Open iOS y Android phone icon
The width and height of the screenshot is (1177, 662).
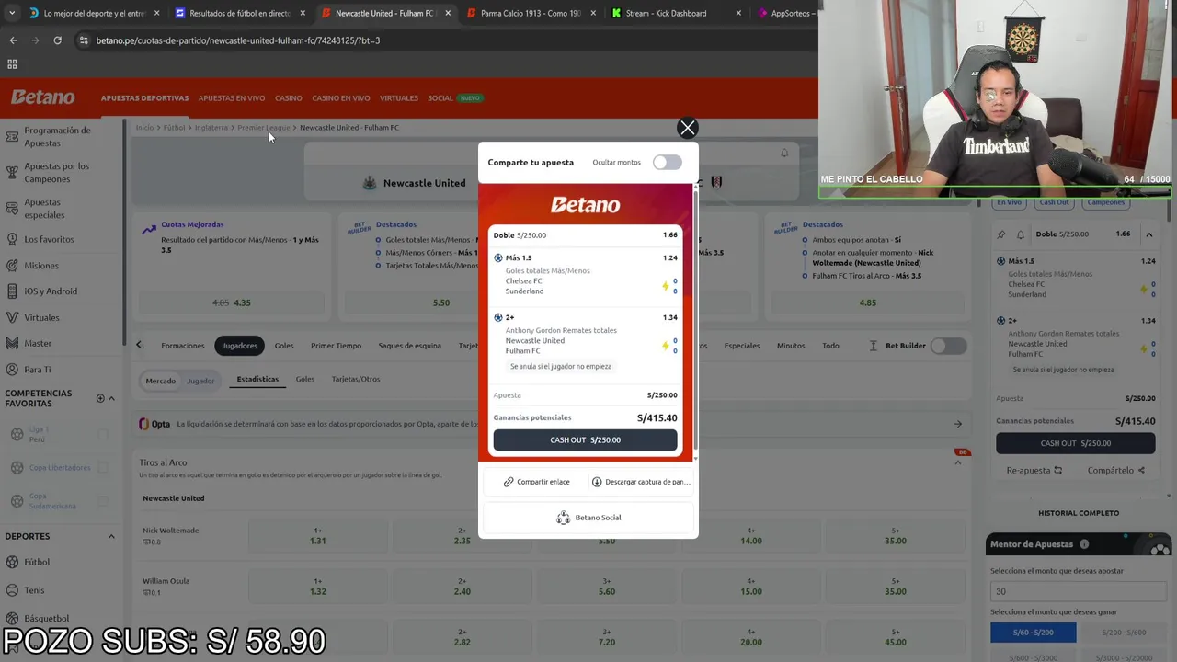click(12, 291)
